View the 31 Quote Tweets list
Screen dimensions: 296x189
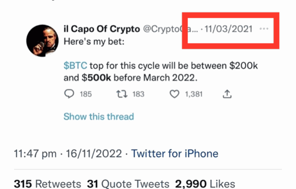(x=128, y=183)
